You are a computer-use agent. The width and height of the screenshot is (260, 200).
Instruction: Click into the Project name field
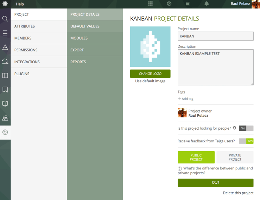215,36
